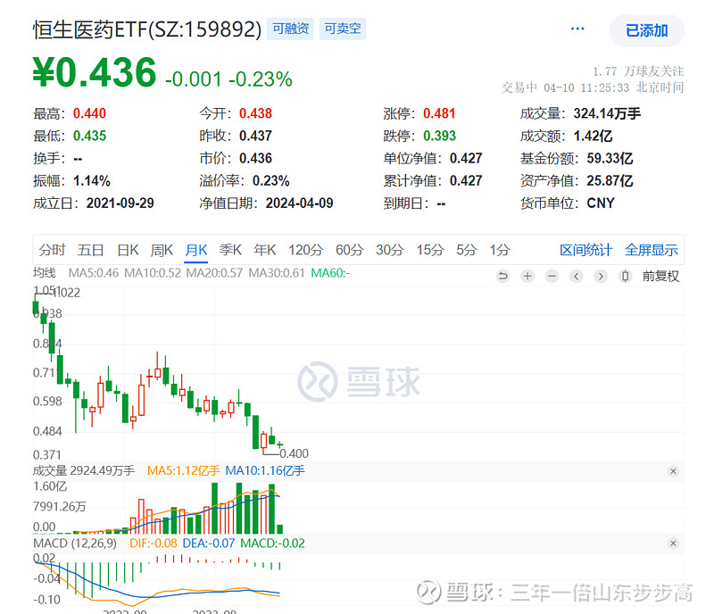
Task: Click the 市价 value 0.436
Action: tap(255, 158)
